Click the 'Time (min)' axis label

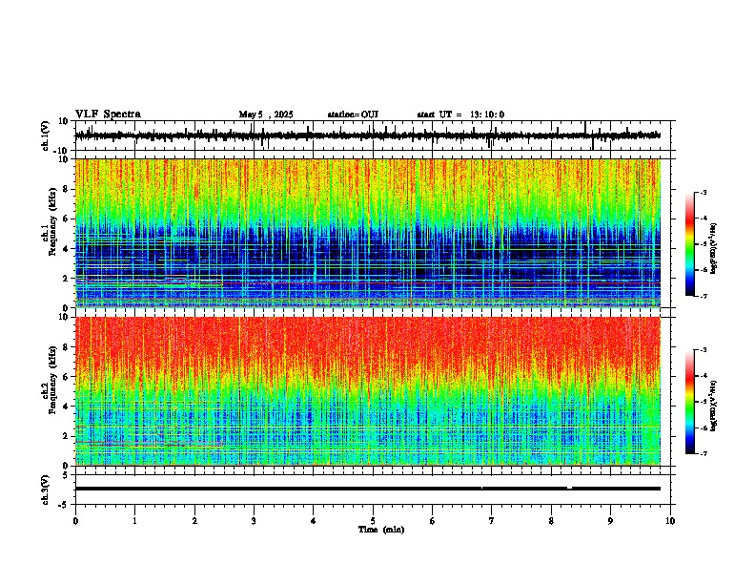coord(381,530)
